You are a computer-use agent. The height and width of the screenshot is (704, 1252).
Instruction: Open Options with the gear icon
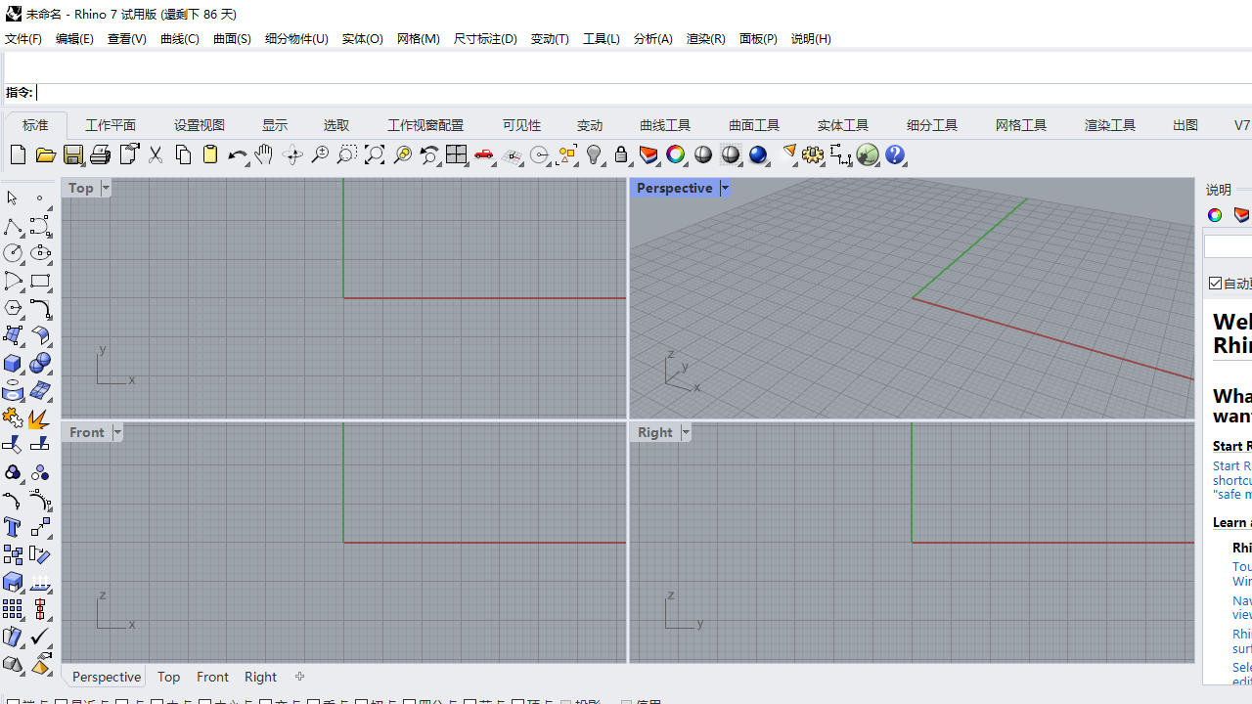(813, 154)
